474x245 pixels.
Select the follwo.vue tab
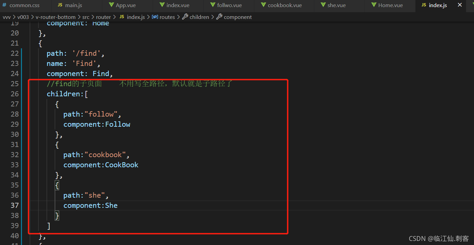tap(229, 5)
